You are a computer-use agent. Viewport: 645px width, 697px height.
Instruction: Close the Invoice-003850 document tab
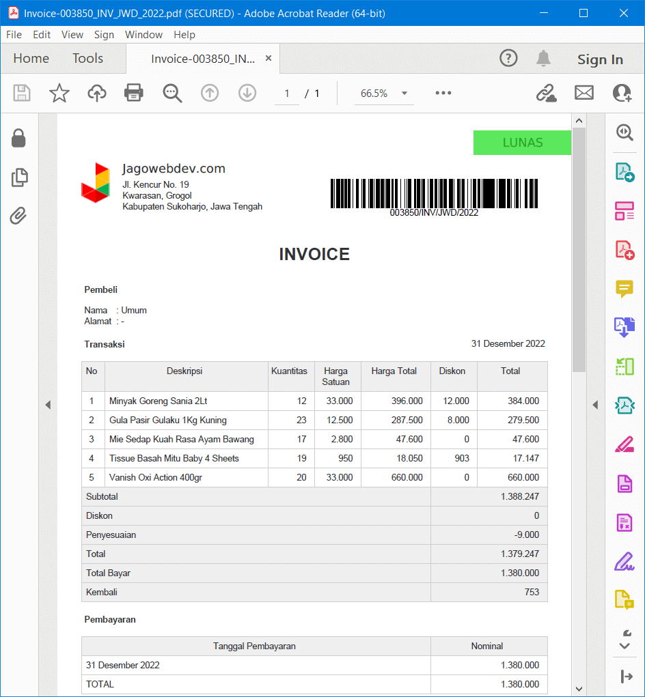(269, 59)
